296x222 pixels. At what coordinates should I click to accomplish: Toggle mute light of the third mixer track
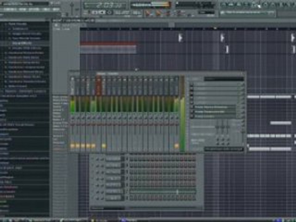(x=83, y=146)
